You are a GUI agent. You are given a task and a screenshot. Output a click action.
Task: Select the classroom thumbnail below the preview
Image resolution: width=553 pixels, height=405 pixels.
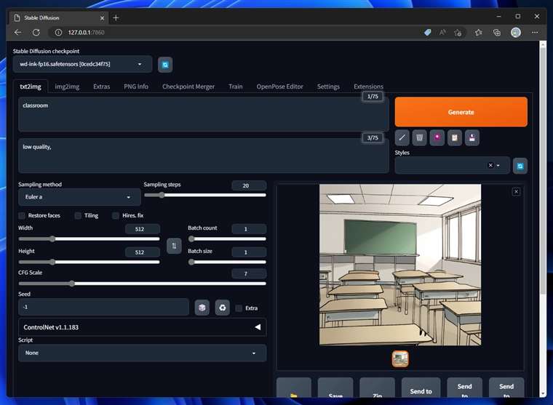[x=400, y=358]
